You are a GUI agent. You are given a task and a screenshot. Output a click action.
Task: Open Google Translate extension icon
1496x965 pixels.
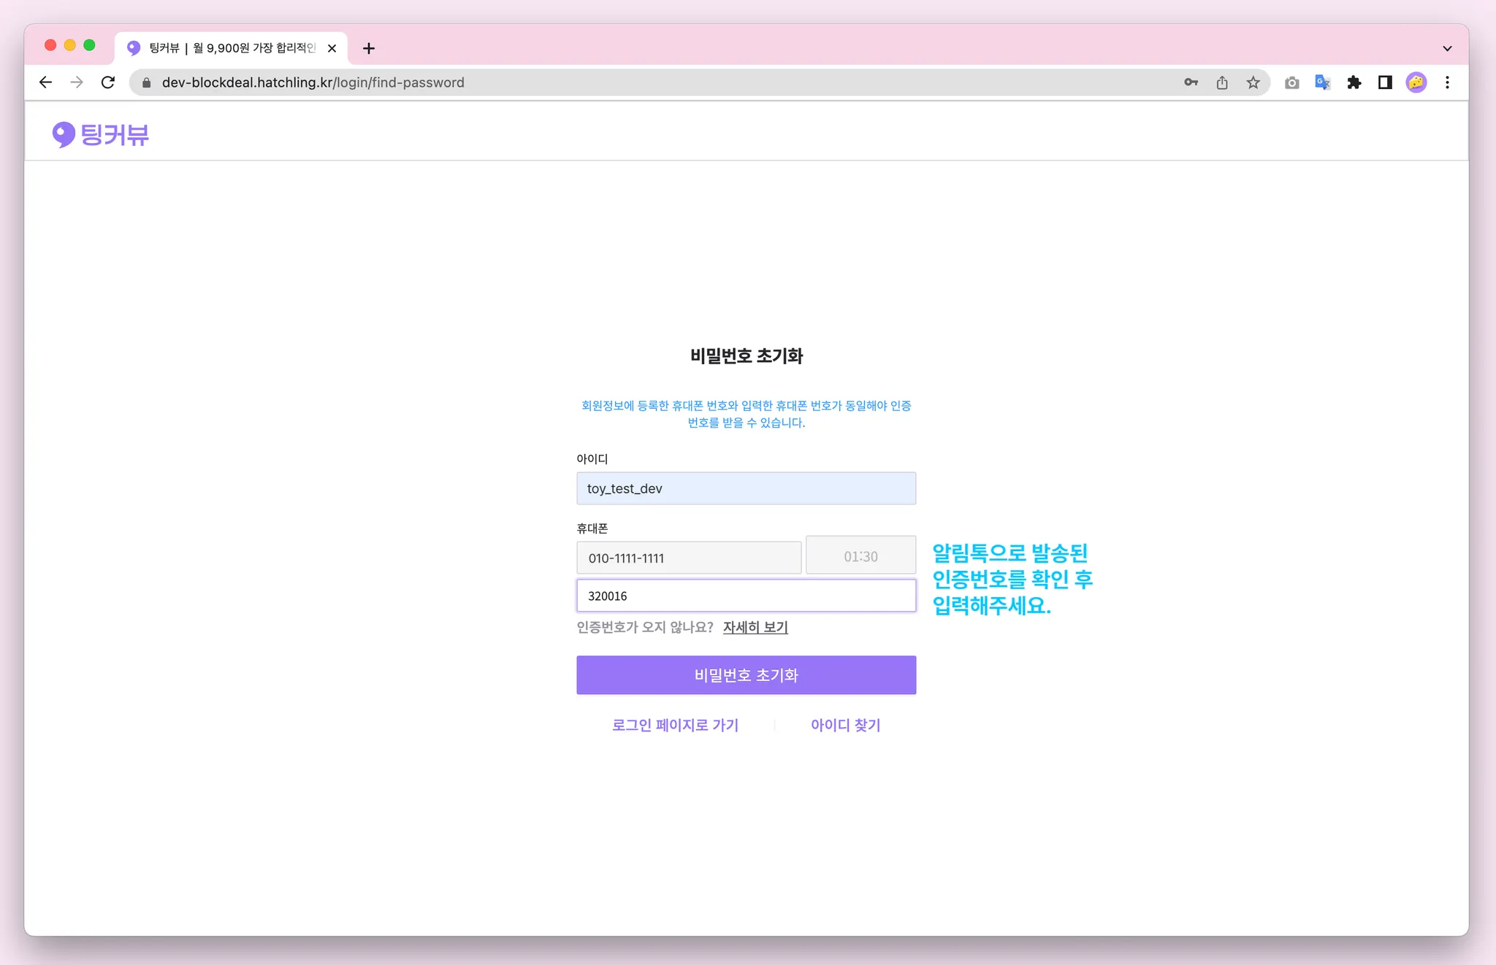click(1322, 82)
